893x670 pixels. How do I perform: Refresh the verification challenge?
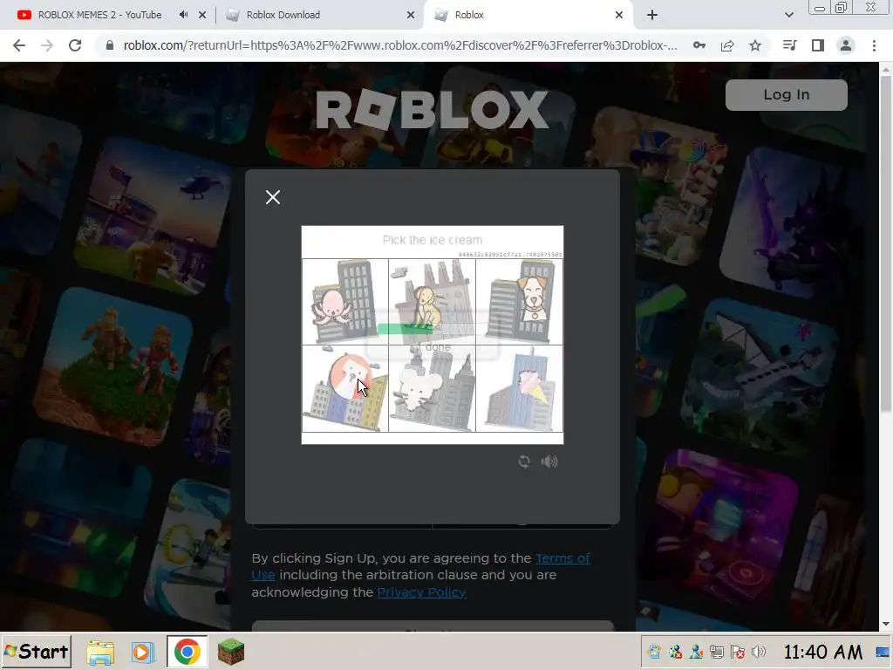[x=524, y=461]
